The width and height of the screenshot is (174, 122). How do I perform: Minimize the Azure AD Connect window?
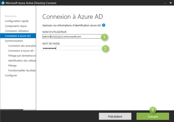click(x=165, y=3)
